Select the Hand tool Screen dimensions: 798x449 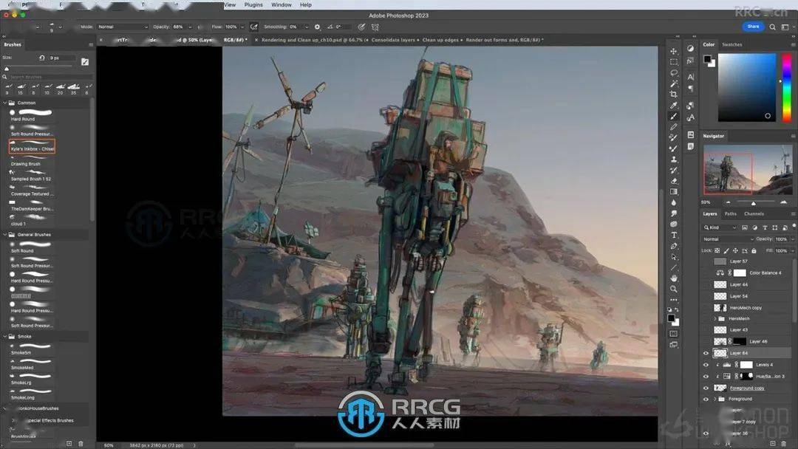coord(673,278)
